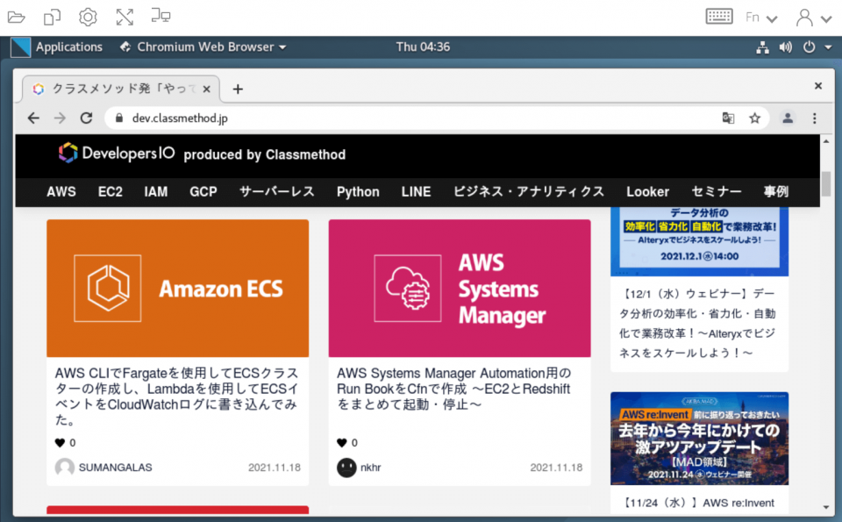
Task: Open the Applications menu
Action: click(69, 46)
